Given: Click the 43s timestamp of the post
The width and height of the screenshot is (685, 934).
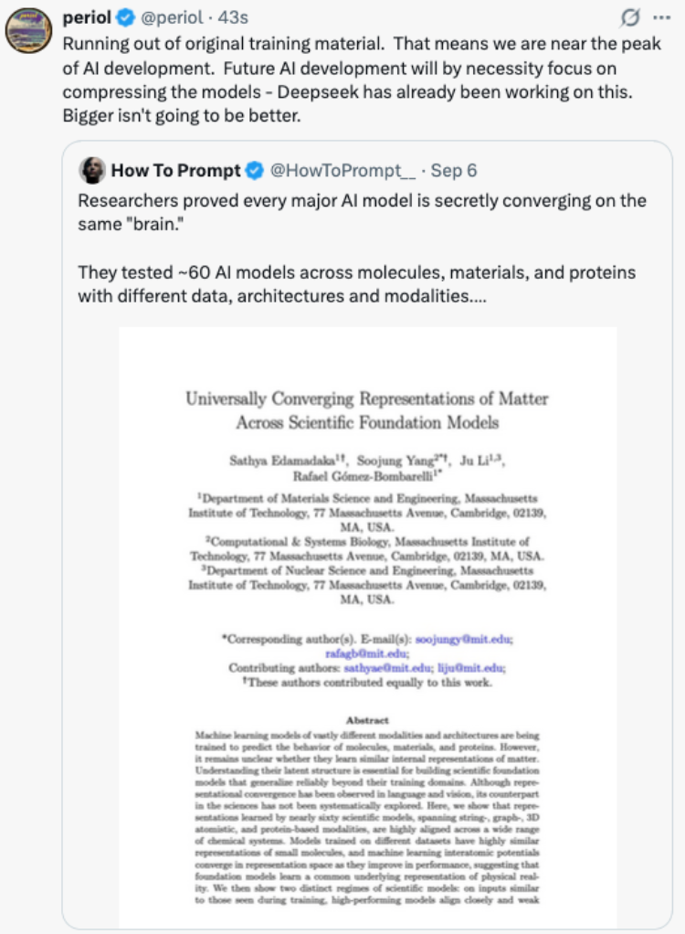Looking at the screenshot, I should click(x=233, y=18).
